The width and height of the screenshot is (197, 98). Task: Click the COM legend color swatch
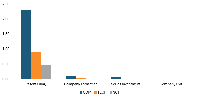81,92
